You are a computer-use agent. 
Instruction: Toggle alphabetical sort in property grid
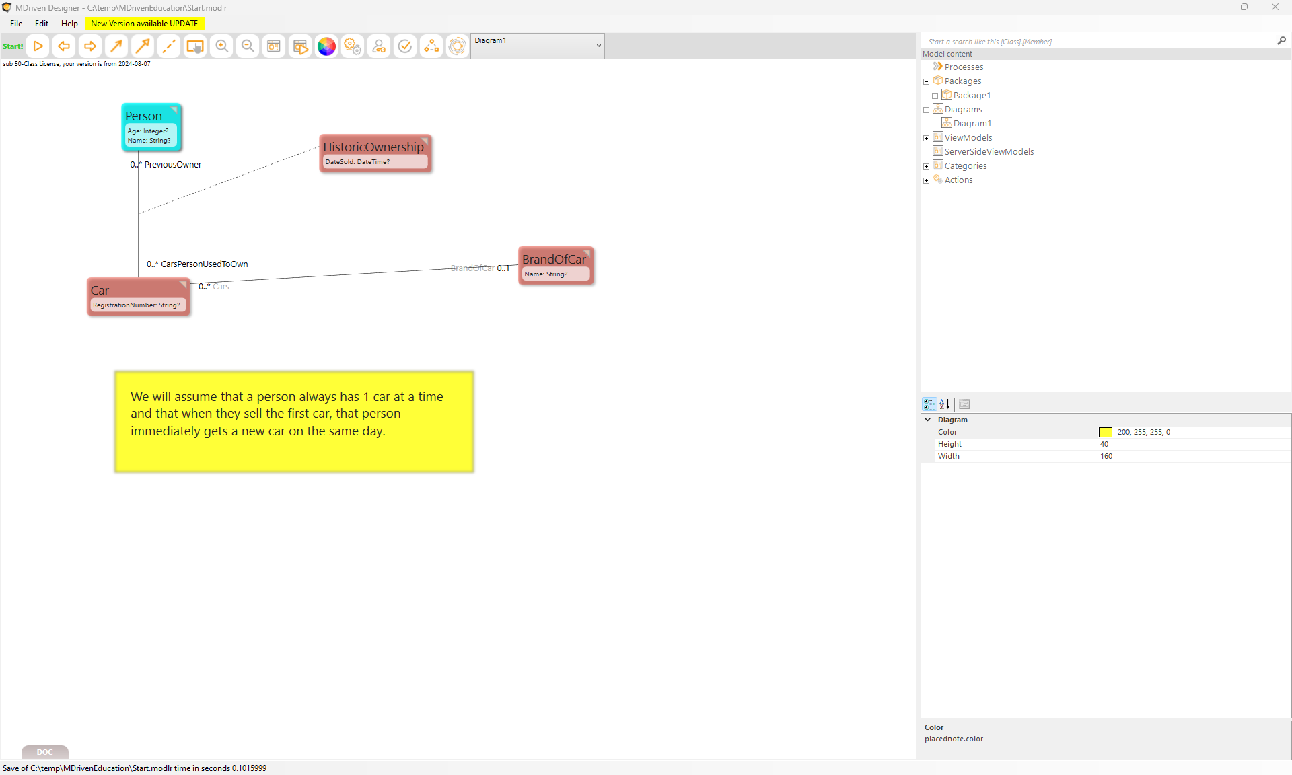945,404
